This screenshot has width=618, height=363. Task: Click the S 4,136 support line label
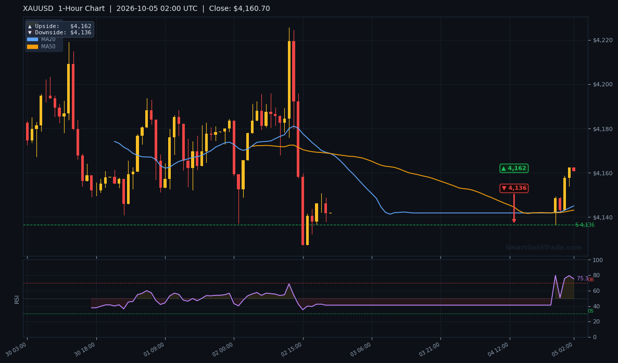[x=585, y=225]
